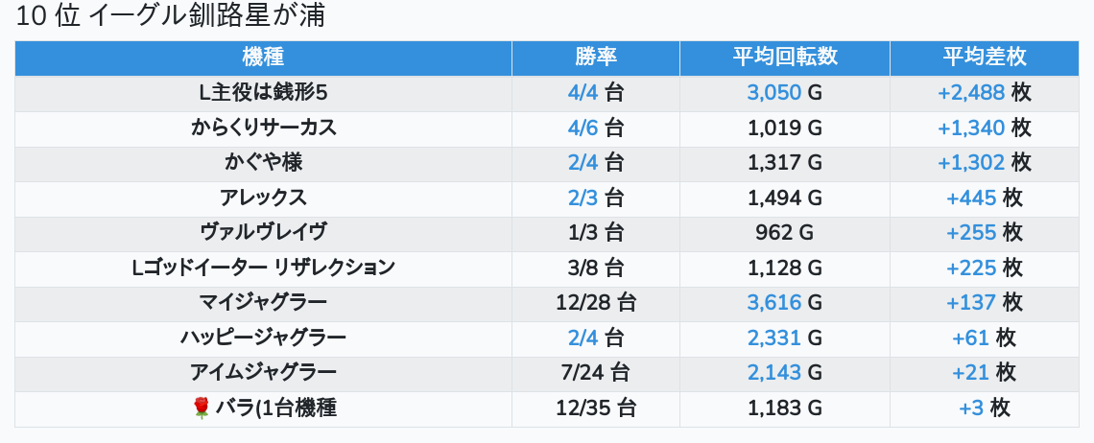Click the rose icon beside バラ(1台機種
This screenshot has height=443, width=1094.
202,408
